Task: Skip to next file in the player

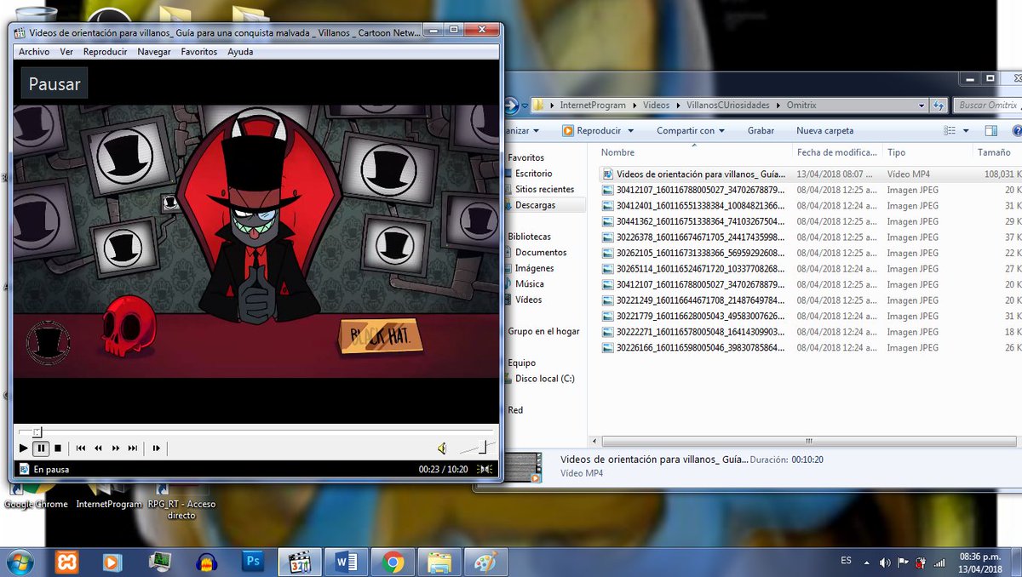Action: [x=133, y=448]
